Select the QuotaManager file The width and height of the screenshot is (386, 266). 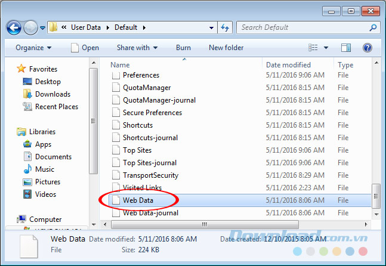147,88
